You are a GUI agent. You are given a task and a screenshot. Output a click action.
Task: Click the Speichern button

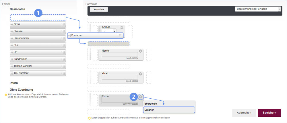click(x=269, y=113)
